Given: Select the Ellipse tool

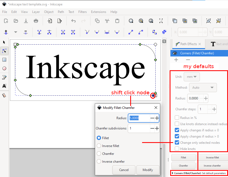Looking at the screenshot, I should [4, 68].
